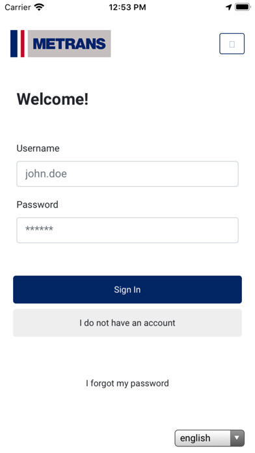Tap the METRANS logo wordmark

70,44
